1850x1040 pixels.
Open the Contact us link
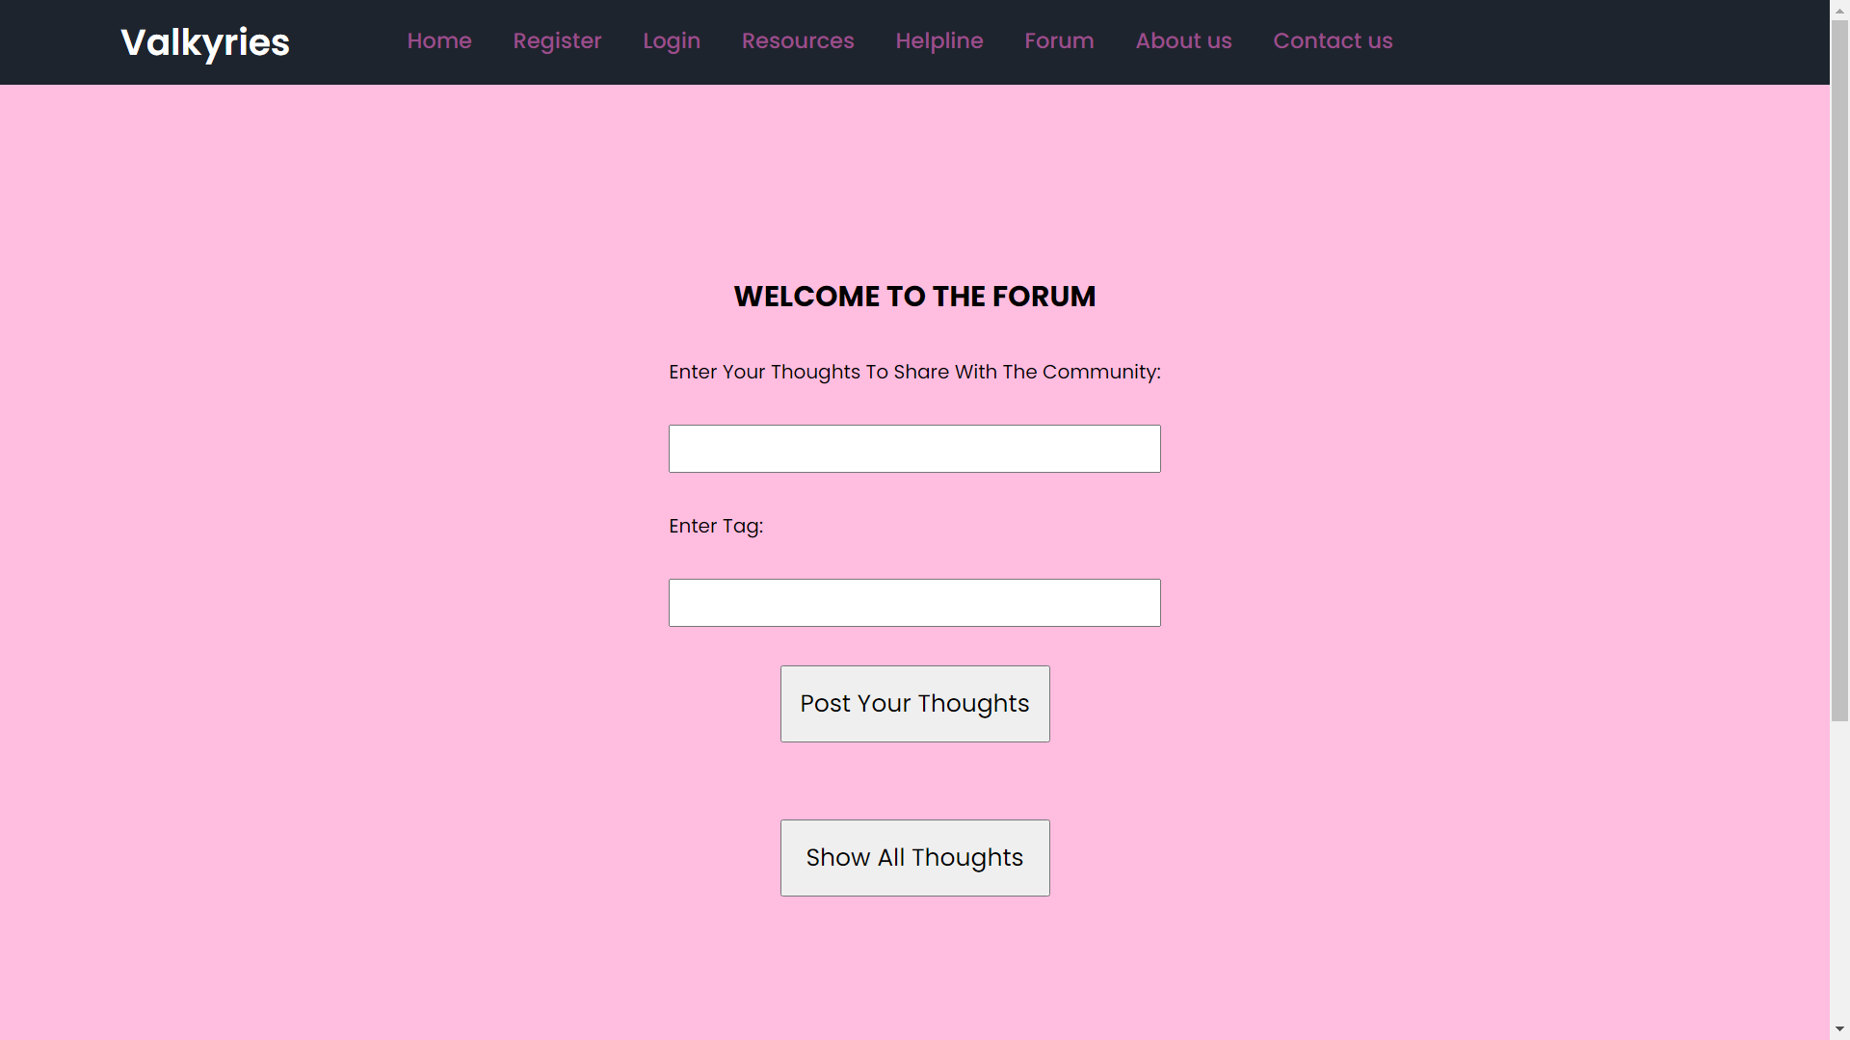[1333, 40]
